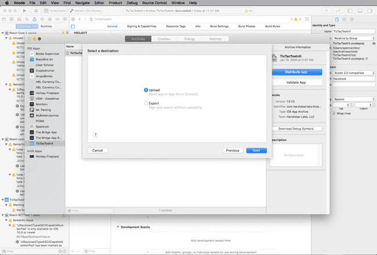Viewport: 377px width, 255px height.
Task: Open the debug navigator icon
Action: 50,19
